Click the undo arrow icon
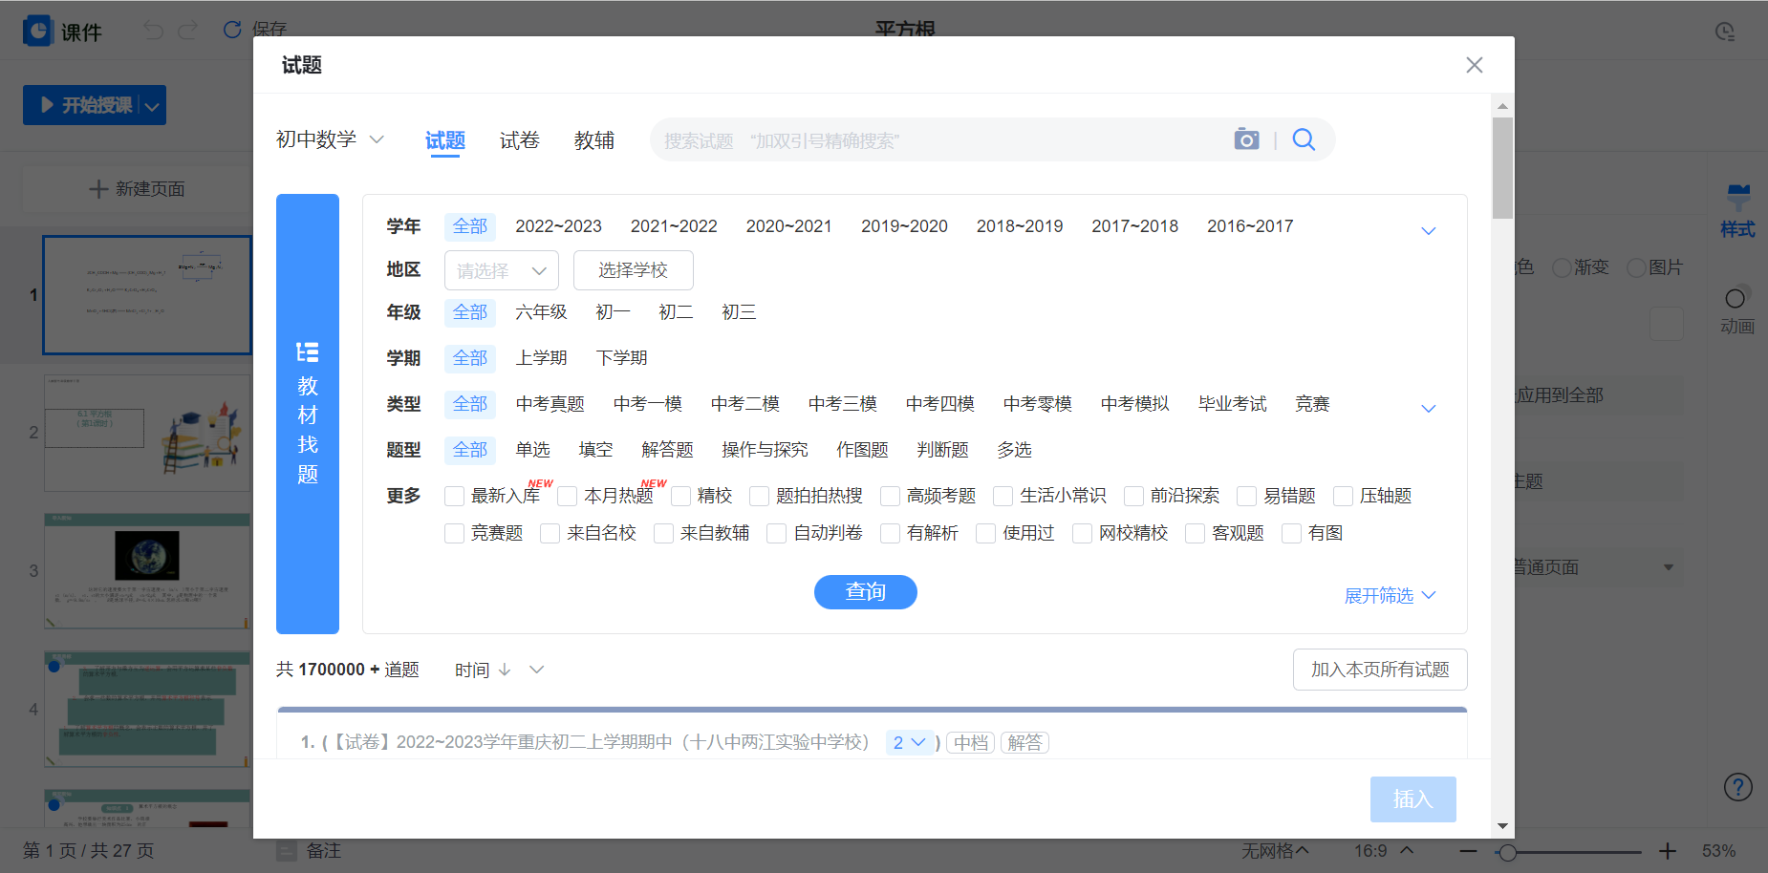 [x=153, y=31]
